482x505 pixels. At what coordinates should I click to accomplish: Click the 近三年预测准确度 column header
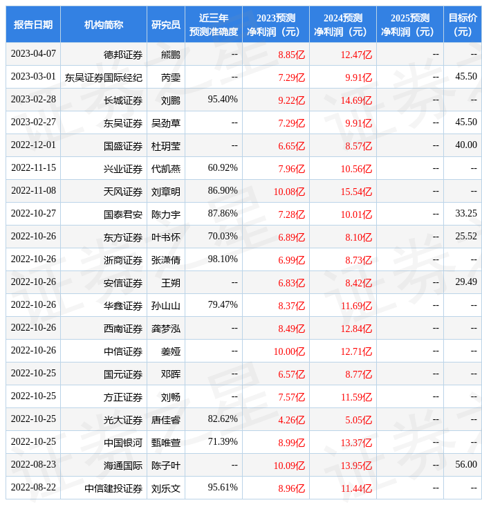pos(214,24)
